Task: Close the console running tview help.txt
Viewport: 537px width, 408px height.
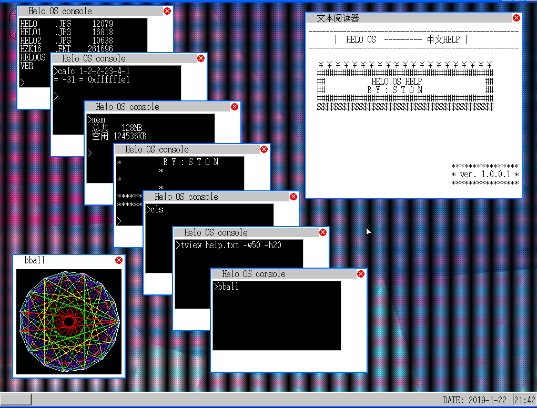Action: (323, 232)
